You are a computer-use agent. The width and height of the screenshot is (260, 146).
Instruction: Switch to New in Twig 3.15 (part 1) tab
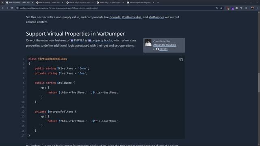[80, 3]
